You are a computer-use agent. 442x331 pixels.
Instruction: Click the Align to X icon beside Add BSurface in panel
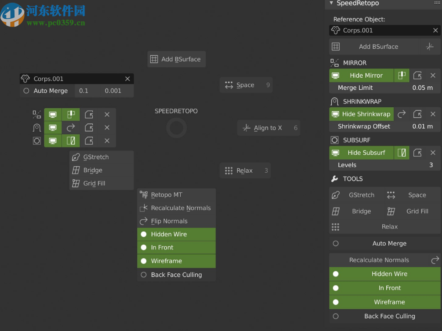coord(430,47)
